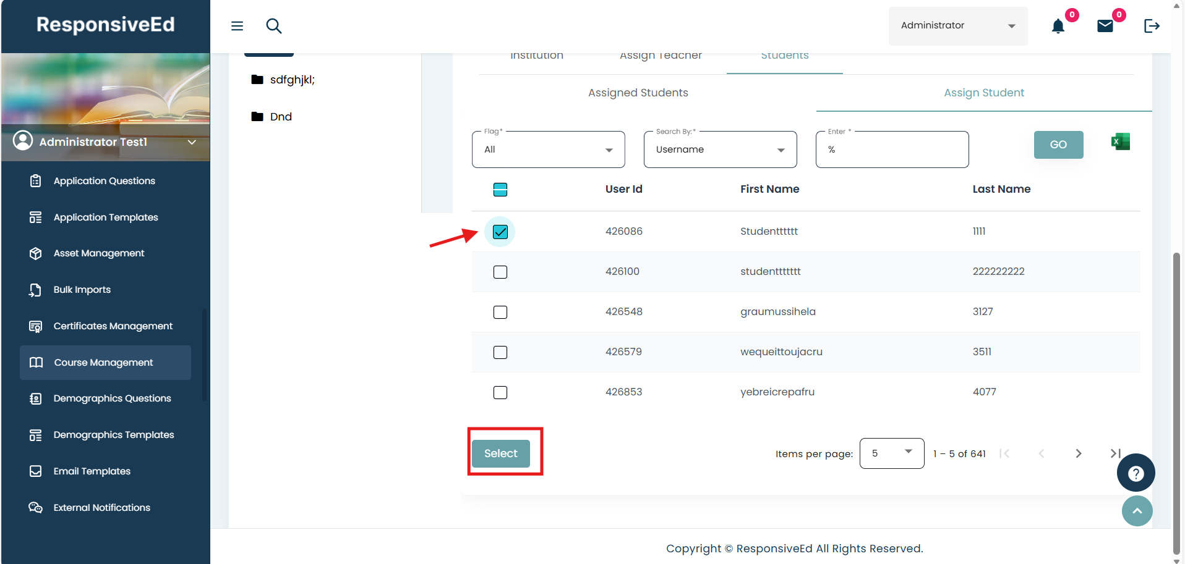Screen dimensions: 1185x564
Task: Open Bulk Imports in the sidebar
Action: 82,290
